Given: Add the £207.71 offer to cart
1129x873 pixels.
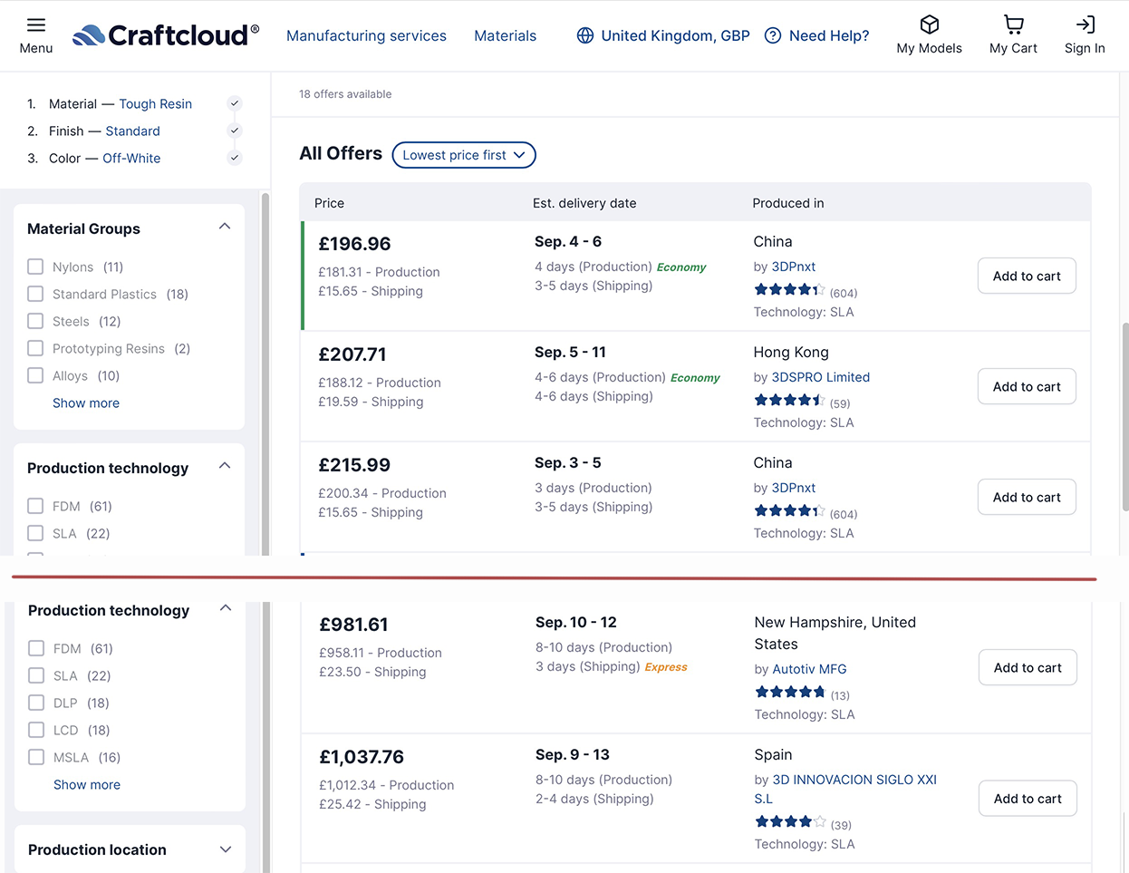Looking at the screenshot, I should coord(1027,386).
